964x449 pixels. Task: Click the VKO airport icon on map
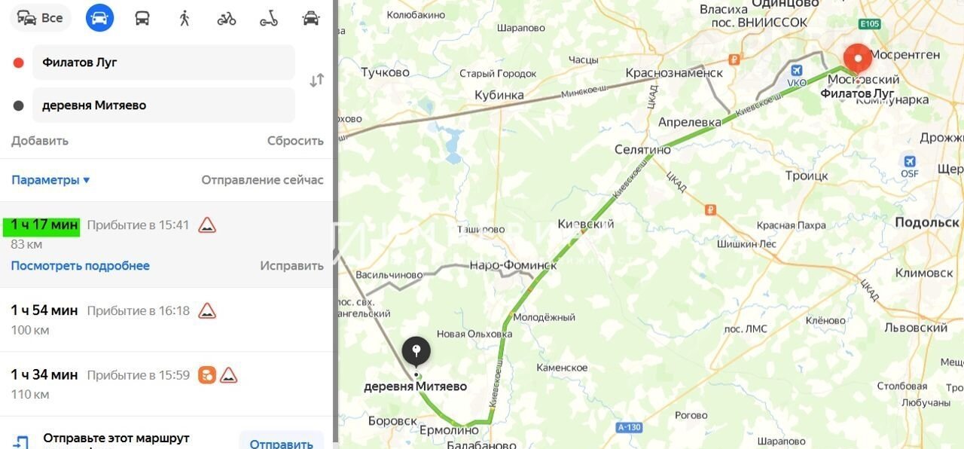pos(796,71)
